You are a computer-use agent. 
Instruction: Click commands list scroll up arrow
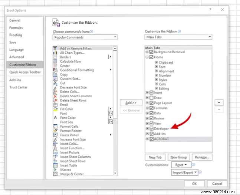(115, 48)
